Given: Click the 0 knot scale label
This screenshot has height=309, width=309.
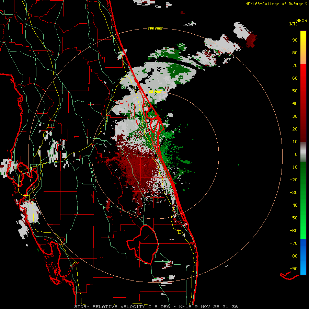Looking at the screenshot, I should click(x=296, y=154).
